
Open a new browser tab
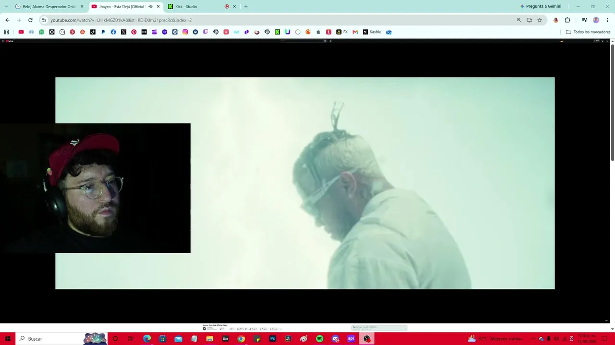point(246,7)
